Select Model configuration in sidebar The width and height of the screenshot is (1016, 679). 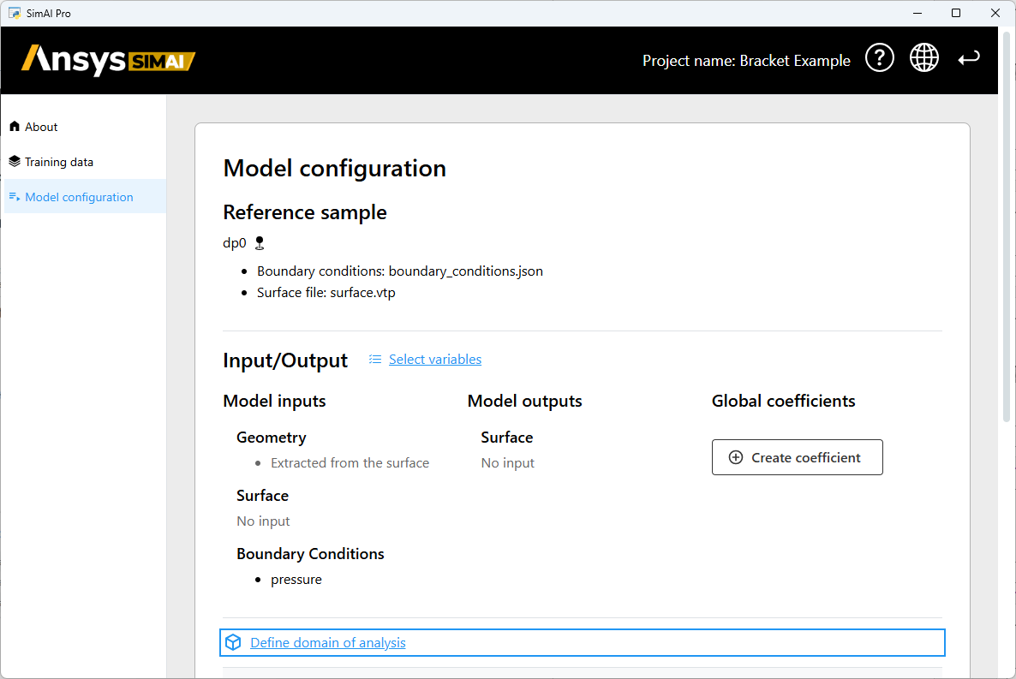pos(79,197)
